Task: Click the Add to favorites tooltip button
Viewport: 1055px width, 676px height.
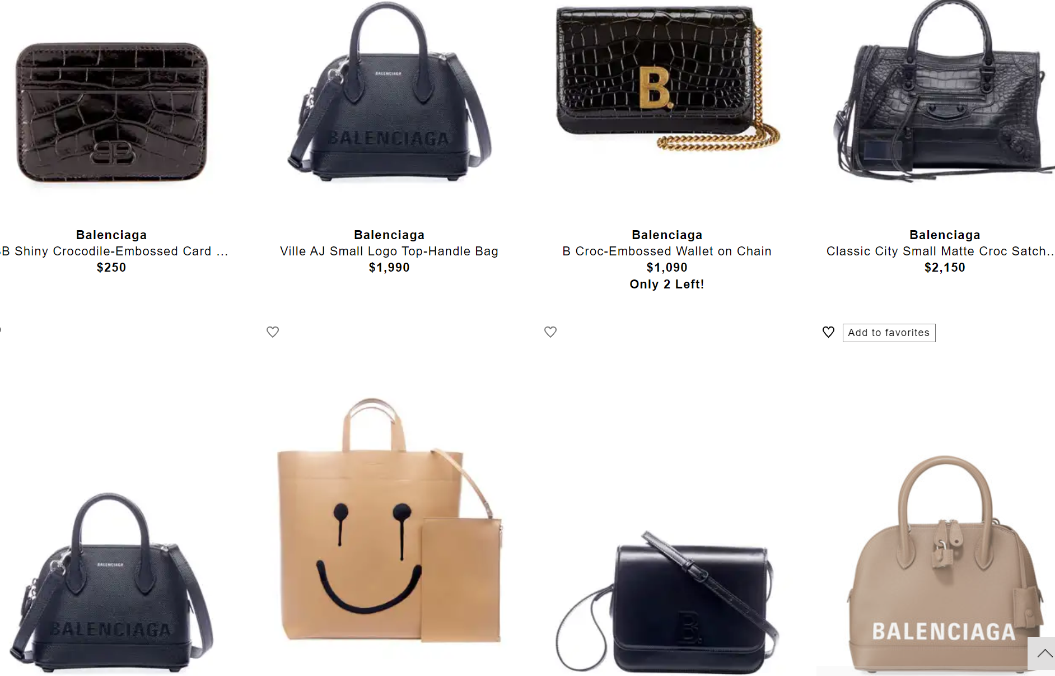Action: pyautogui.click(x=889, y=333)
